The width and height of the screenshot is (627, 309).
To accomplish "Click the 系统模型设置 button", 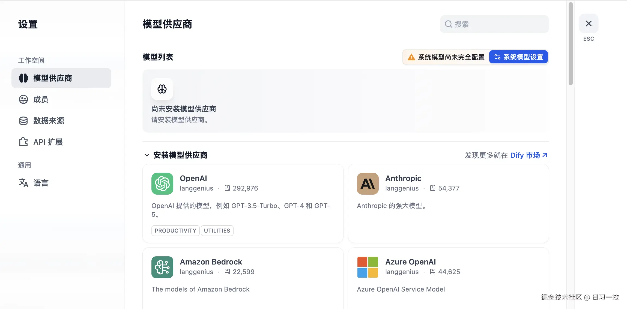I will (x=518, y=57).
